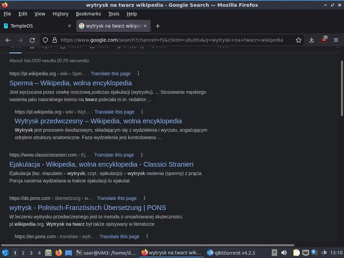The width and height of the screenshot is (344, 258).
Task: Switch to workspace 3
Action: click(x=31, y=253)
